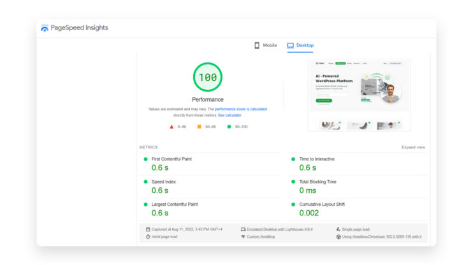Open the See calculator link
Screen dimensions: 473x265
pyautogui.click(x=229, y=115)
